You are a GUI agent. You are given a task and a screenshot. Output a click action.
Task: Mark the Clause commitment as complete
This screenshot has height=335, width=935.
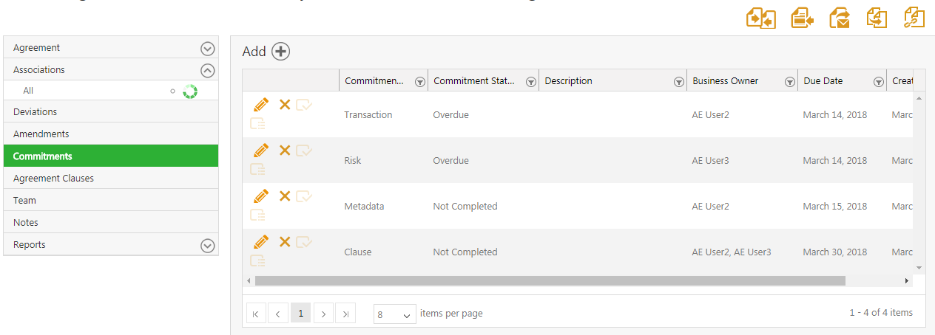[x=304, y=242]
